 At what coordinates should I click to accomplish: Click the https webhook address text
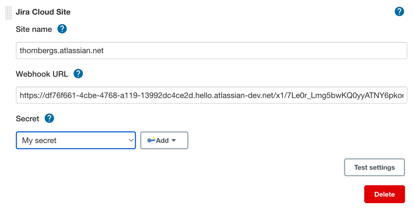click(x=212, y=95)
